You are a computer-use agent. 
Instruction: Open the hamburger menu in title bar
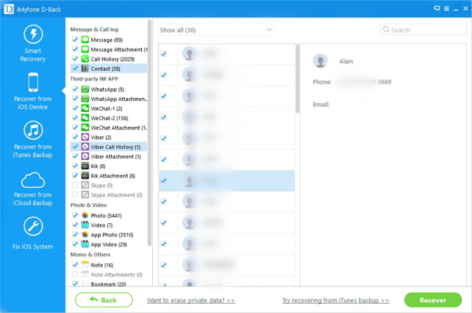pyautogui.click(x=446, y=9)
